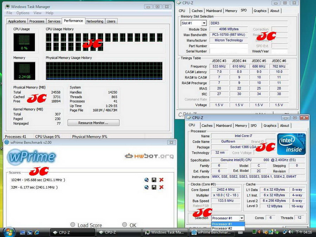The height and width of the screenshot is (237, 316).
Task: Click the Windows Start orb
Action: click(x=8, y=232)
